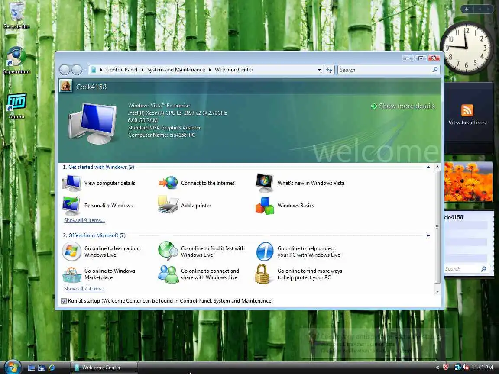Click the Welcome Center vertical scrollbar thumb
Viewport: 499px width, 374px height.
tap(437, 227)
